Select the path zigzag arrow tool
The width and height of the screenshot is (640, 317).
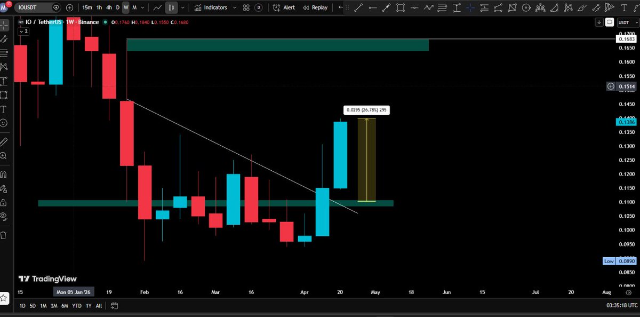tap(428, 7)
